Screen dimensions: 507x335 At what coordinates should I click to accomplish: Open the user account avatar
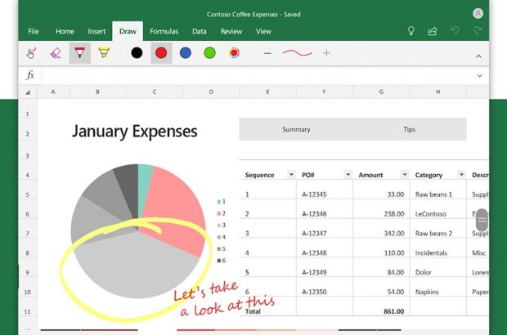478,13
